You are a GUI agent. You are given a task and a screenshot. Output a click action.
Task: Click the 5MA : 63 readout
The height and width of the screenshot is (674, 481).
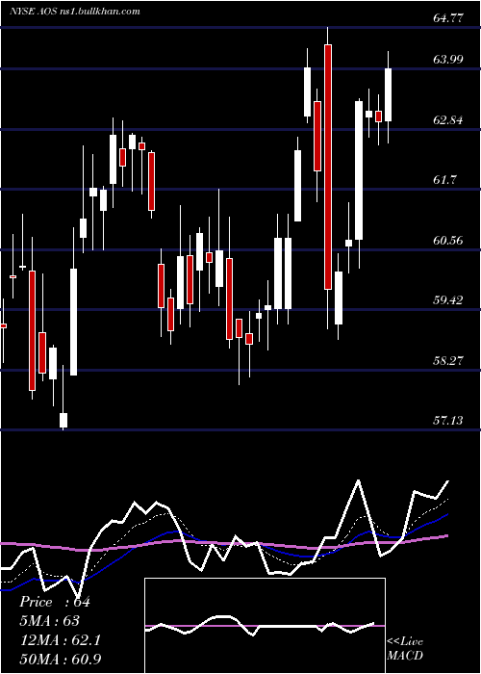(50, 621)
